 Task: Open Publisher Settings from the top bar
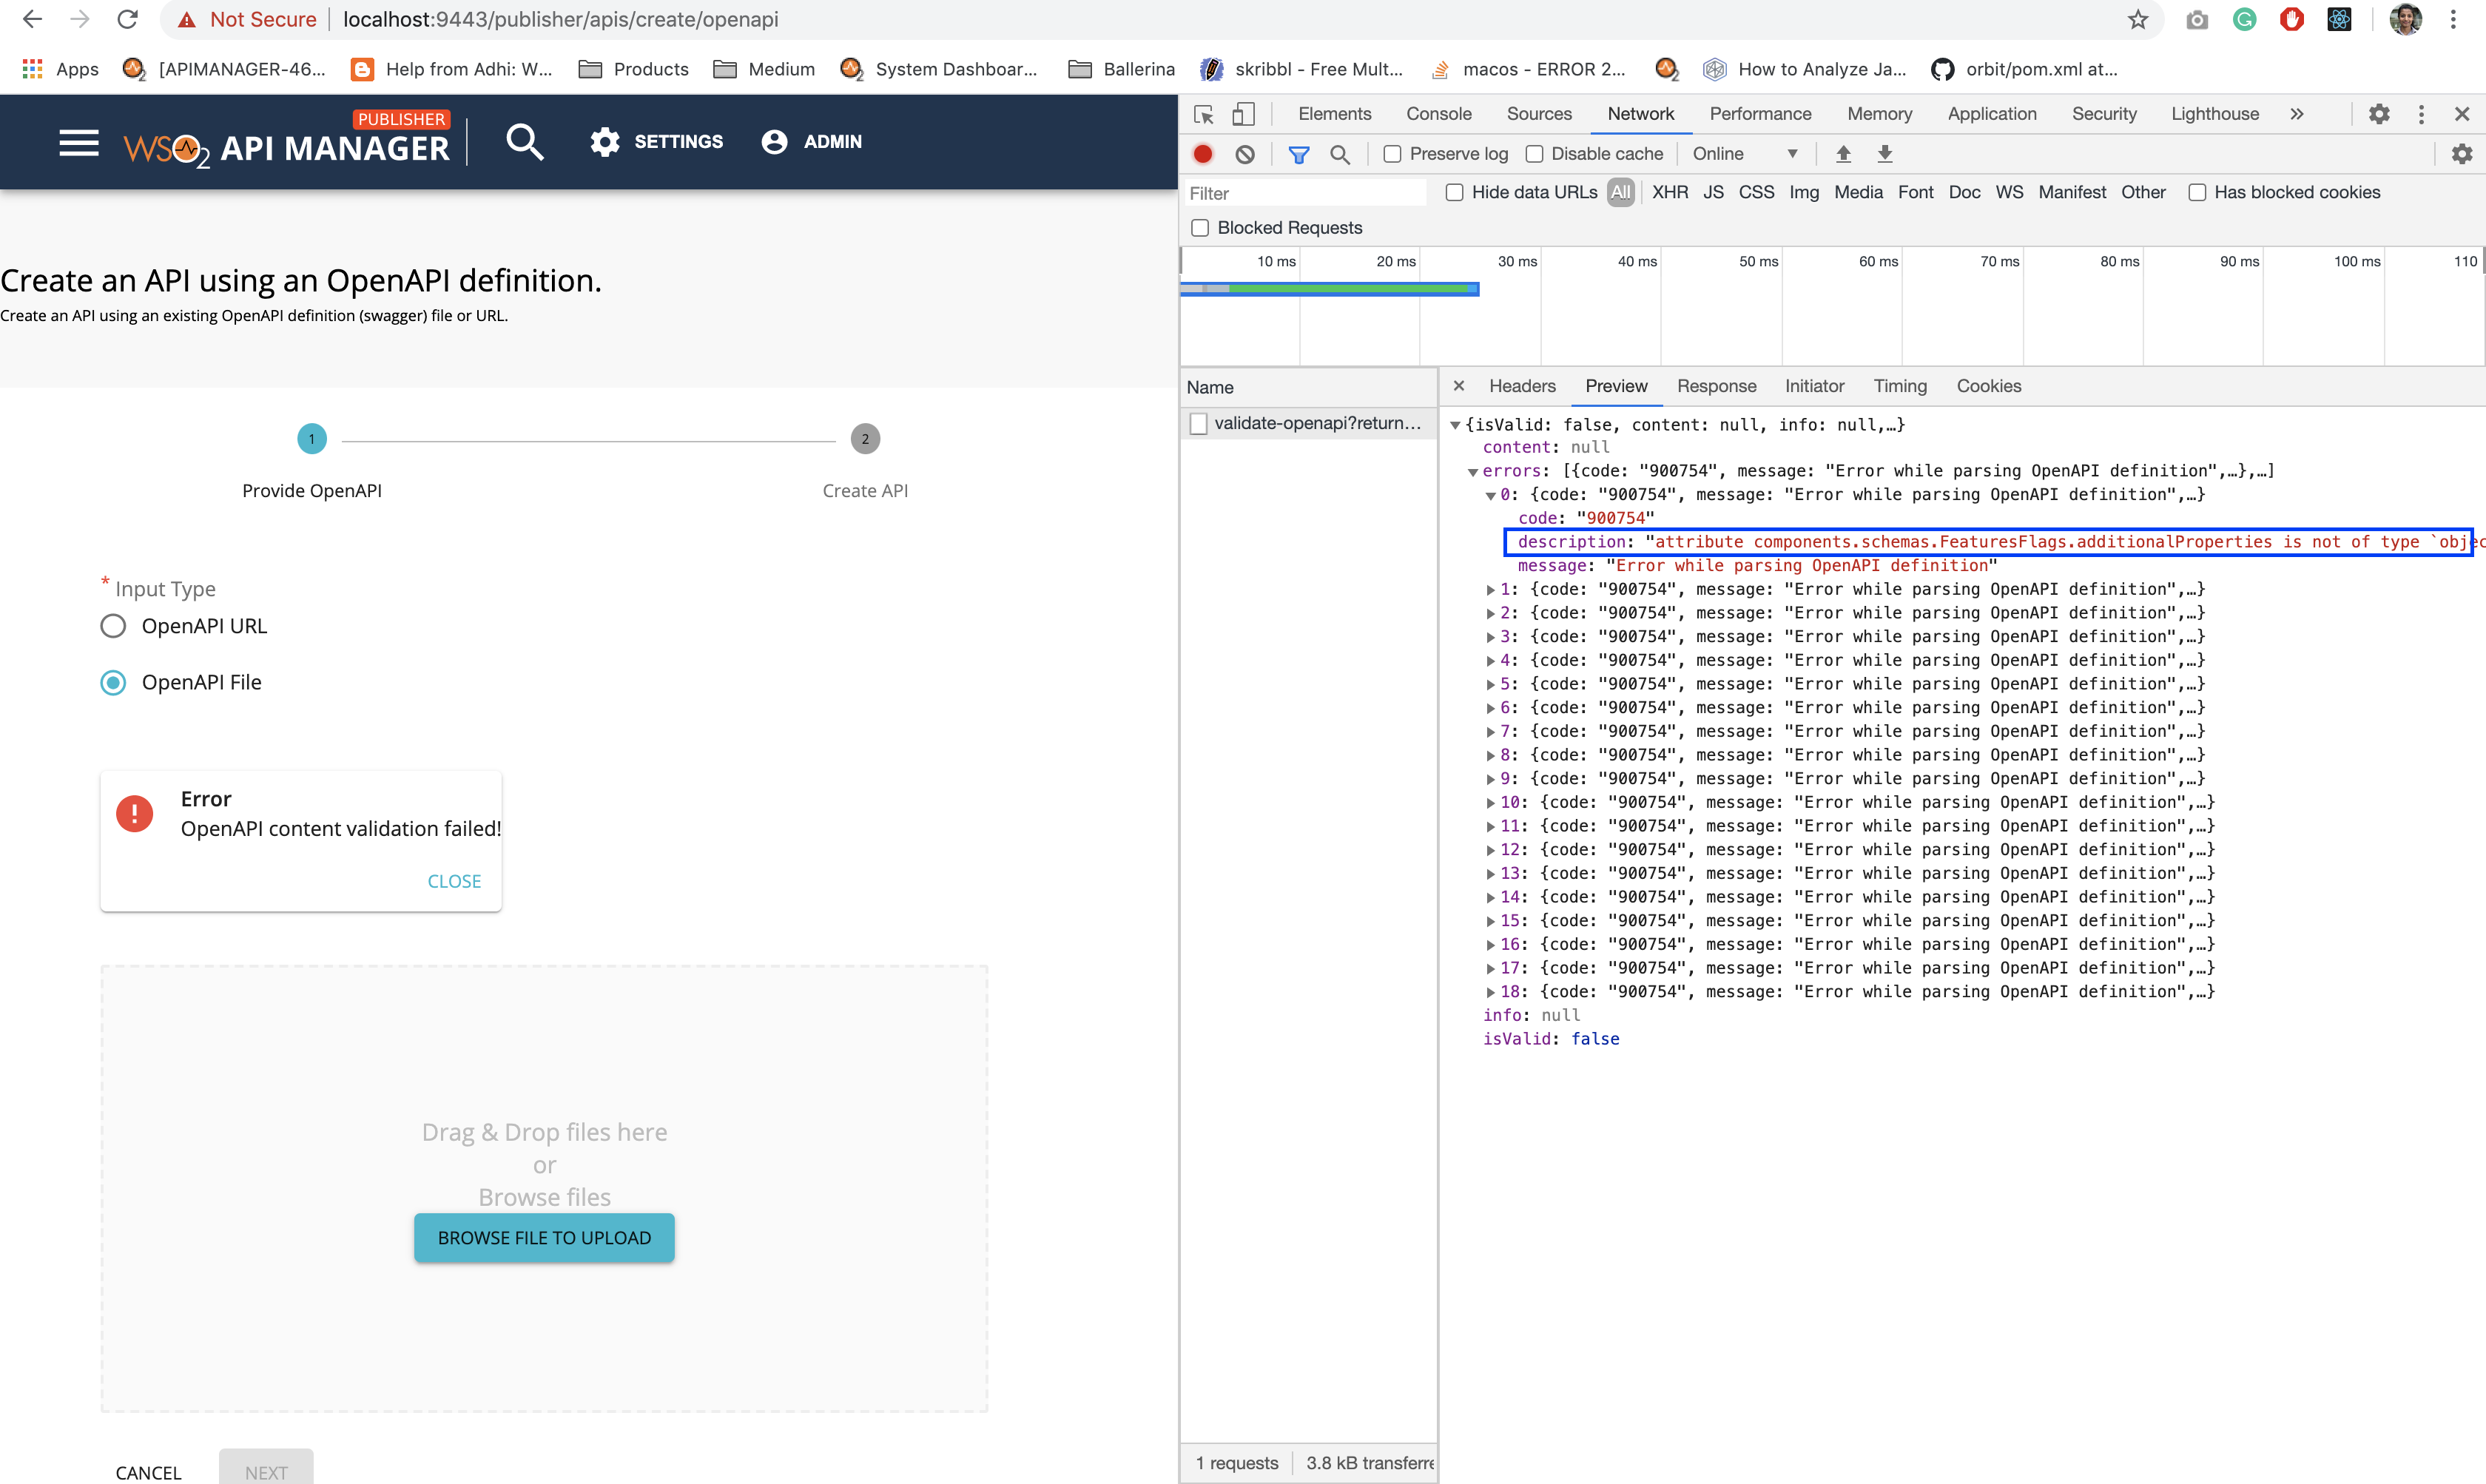656,141
